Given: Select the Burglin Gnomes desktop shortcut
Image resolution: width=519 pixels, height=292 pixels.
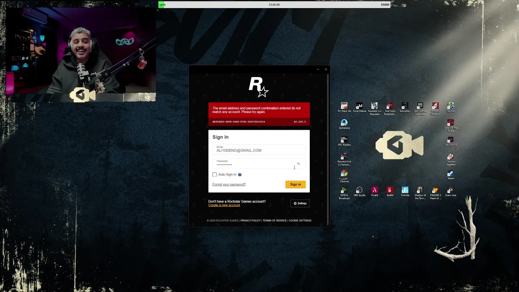Looking at the screenshot, I should pyautogui.click(x=435, y=109).
